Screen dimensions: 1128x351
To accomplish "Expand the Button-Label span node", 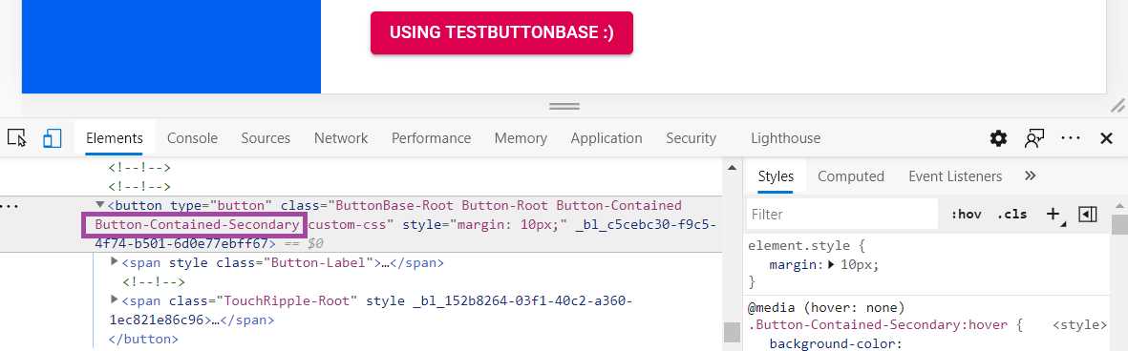I will pos(114,262).
